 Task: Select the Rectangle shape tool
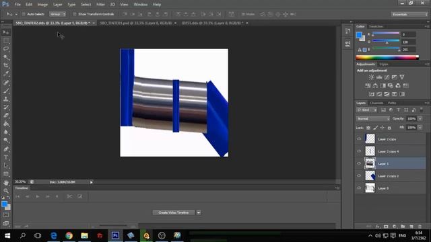(x=6, y=174)
